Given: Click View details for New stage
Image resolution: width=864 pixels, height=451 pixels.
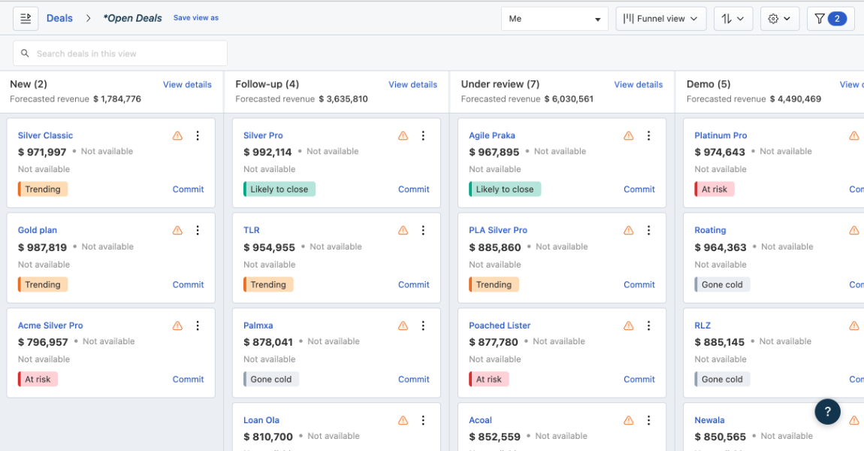Looking at the screenshot, I should point(187,84).
